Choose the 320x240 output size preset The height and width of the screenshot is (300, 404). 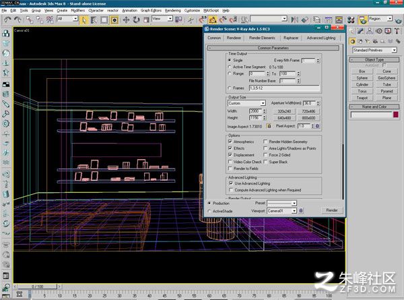[284, 111]
